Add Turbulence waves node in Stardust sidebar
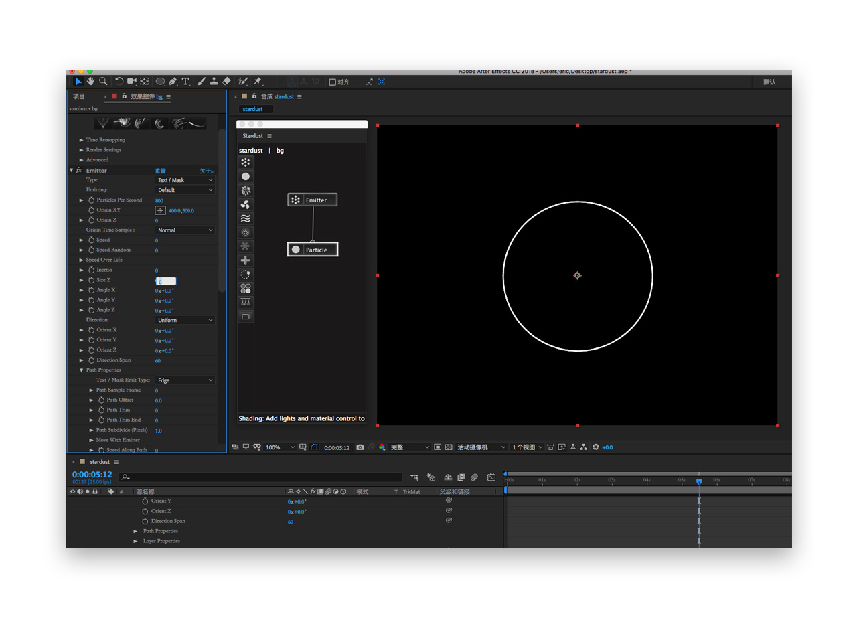The width and height of the screenshot is (857, 618). tap(246, 218)
